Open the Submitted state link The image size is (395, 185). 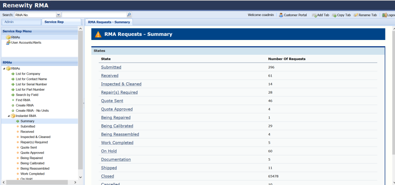(111, 68)
